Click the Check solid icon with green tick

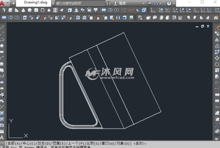[x=131, y=17]
